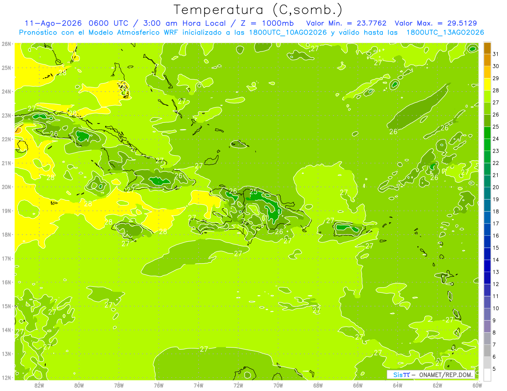Screen dimensions: 507x391
Task: Pick blue legend swatch between 16 and 17
Action: click(x=487, y=229)
